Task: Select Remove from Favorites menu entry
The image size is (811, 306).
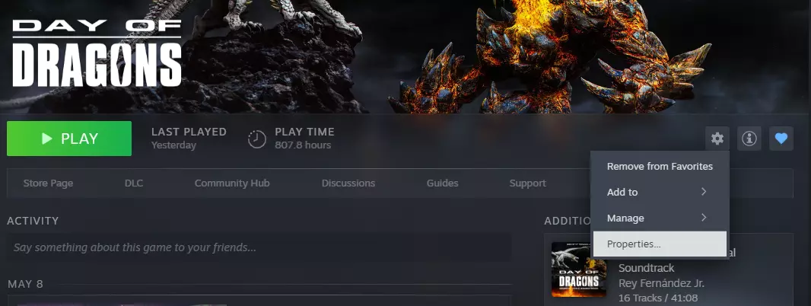Action: click(x=660, y=166)
